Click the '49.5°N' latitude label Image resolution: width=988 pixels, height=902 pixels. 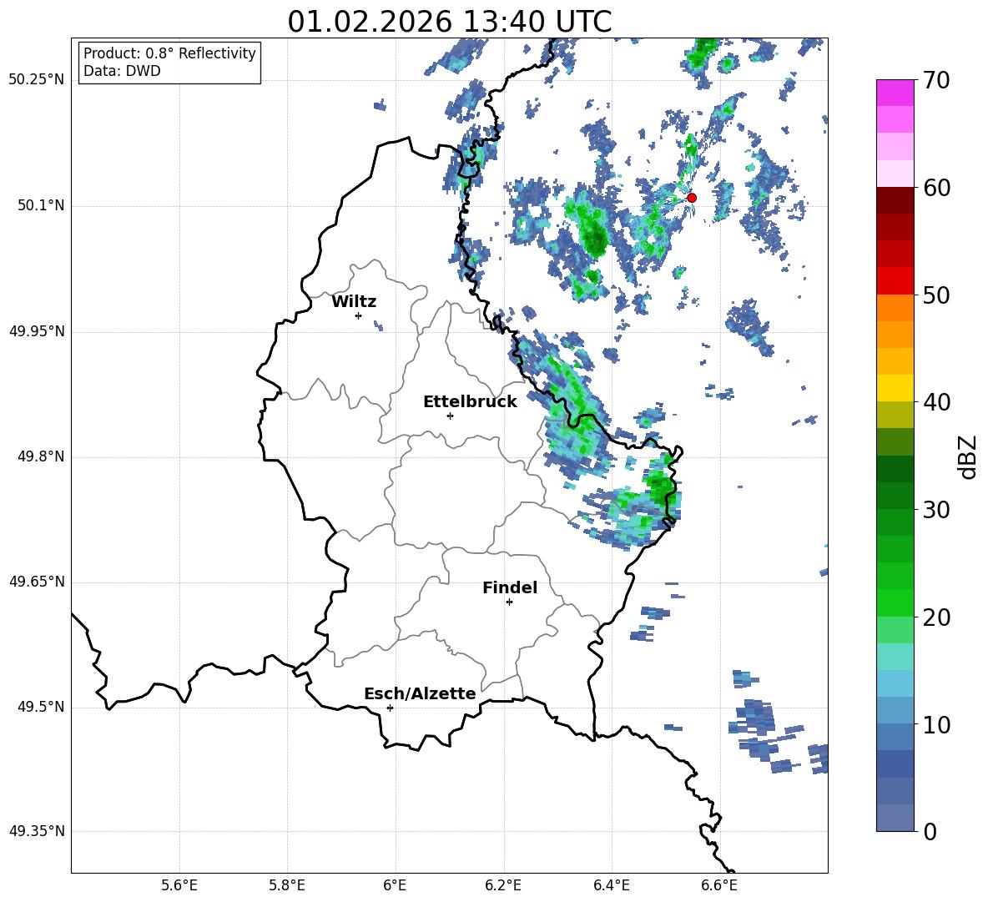click(41, 707)
